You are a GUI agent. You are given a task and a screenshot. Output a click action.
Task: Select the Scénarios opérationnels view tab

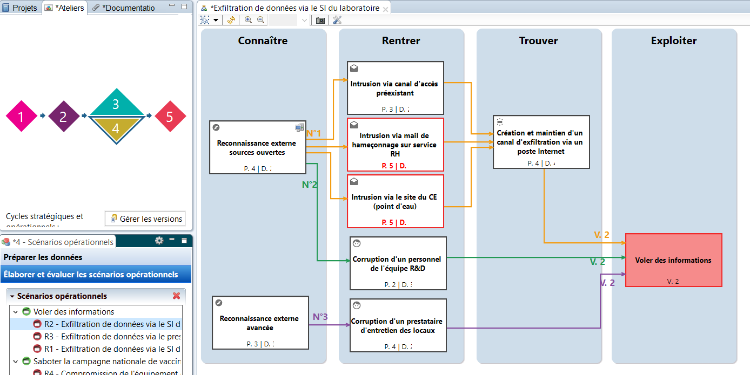pyautogui.click(x=58, y=242)
